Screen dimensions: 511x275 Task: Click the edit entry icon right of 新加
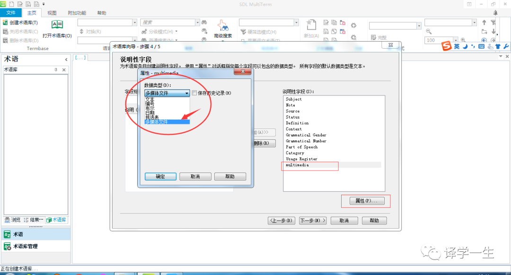pos(326,23)
